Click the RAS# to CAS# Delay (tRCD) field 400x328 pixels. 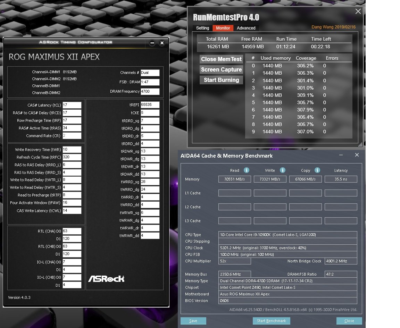coord(72,113)
